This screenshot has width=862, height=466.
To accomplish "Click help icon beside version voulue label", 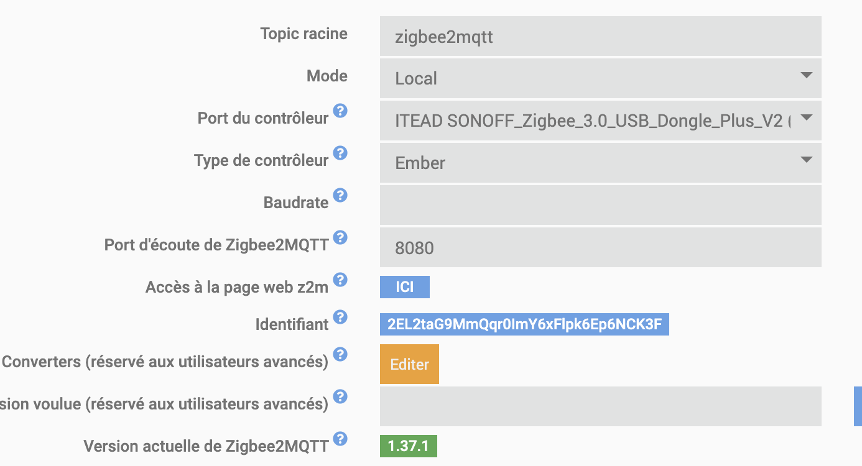I will coord(340,397).
